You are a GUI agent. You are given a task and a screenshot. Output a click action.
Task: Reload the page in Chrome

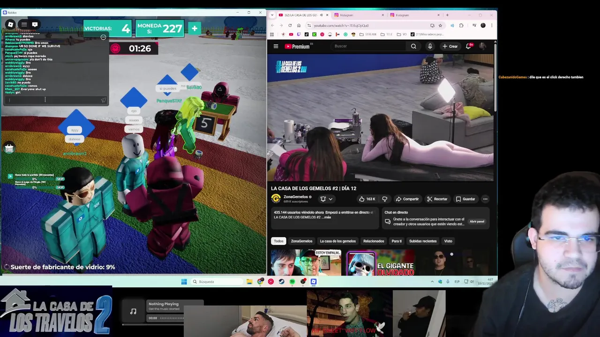(290, 25)
